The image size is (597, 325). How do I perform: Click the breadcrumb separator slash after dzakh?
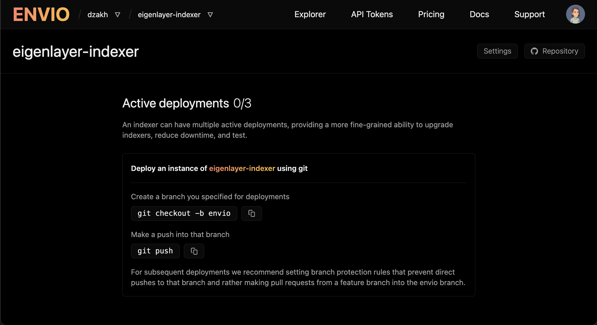[x=129, y=14]
